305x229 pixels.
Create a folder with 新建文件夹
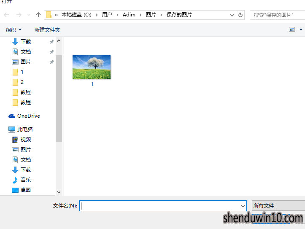click(47, 30)
